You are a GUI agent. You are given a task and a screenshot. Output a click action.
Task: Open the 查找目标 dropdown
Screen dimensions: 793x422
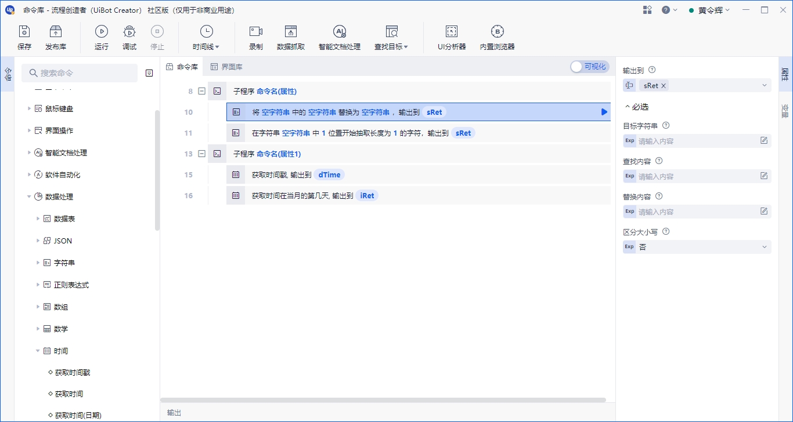[x=391, y=38]
